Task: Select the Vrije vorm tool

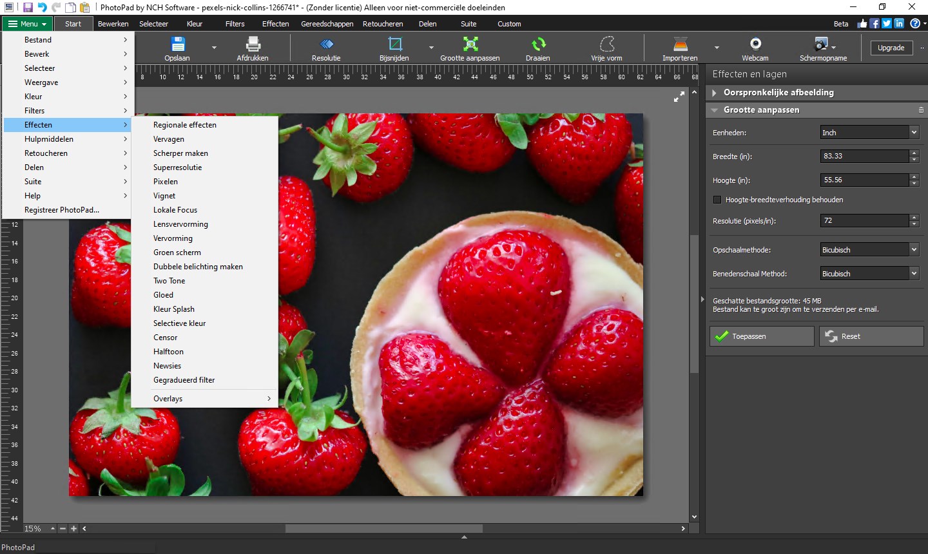Action: pyautogui.click(x=607, y=44)
